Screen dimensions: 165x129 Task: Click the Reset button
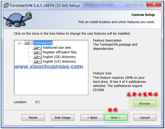pos(33,117)
